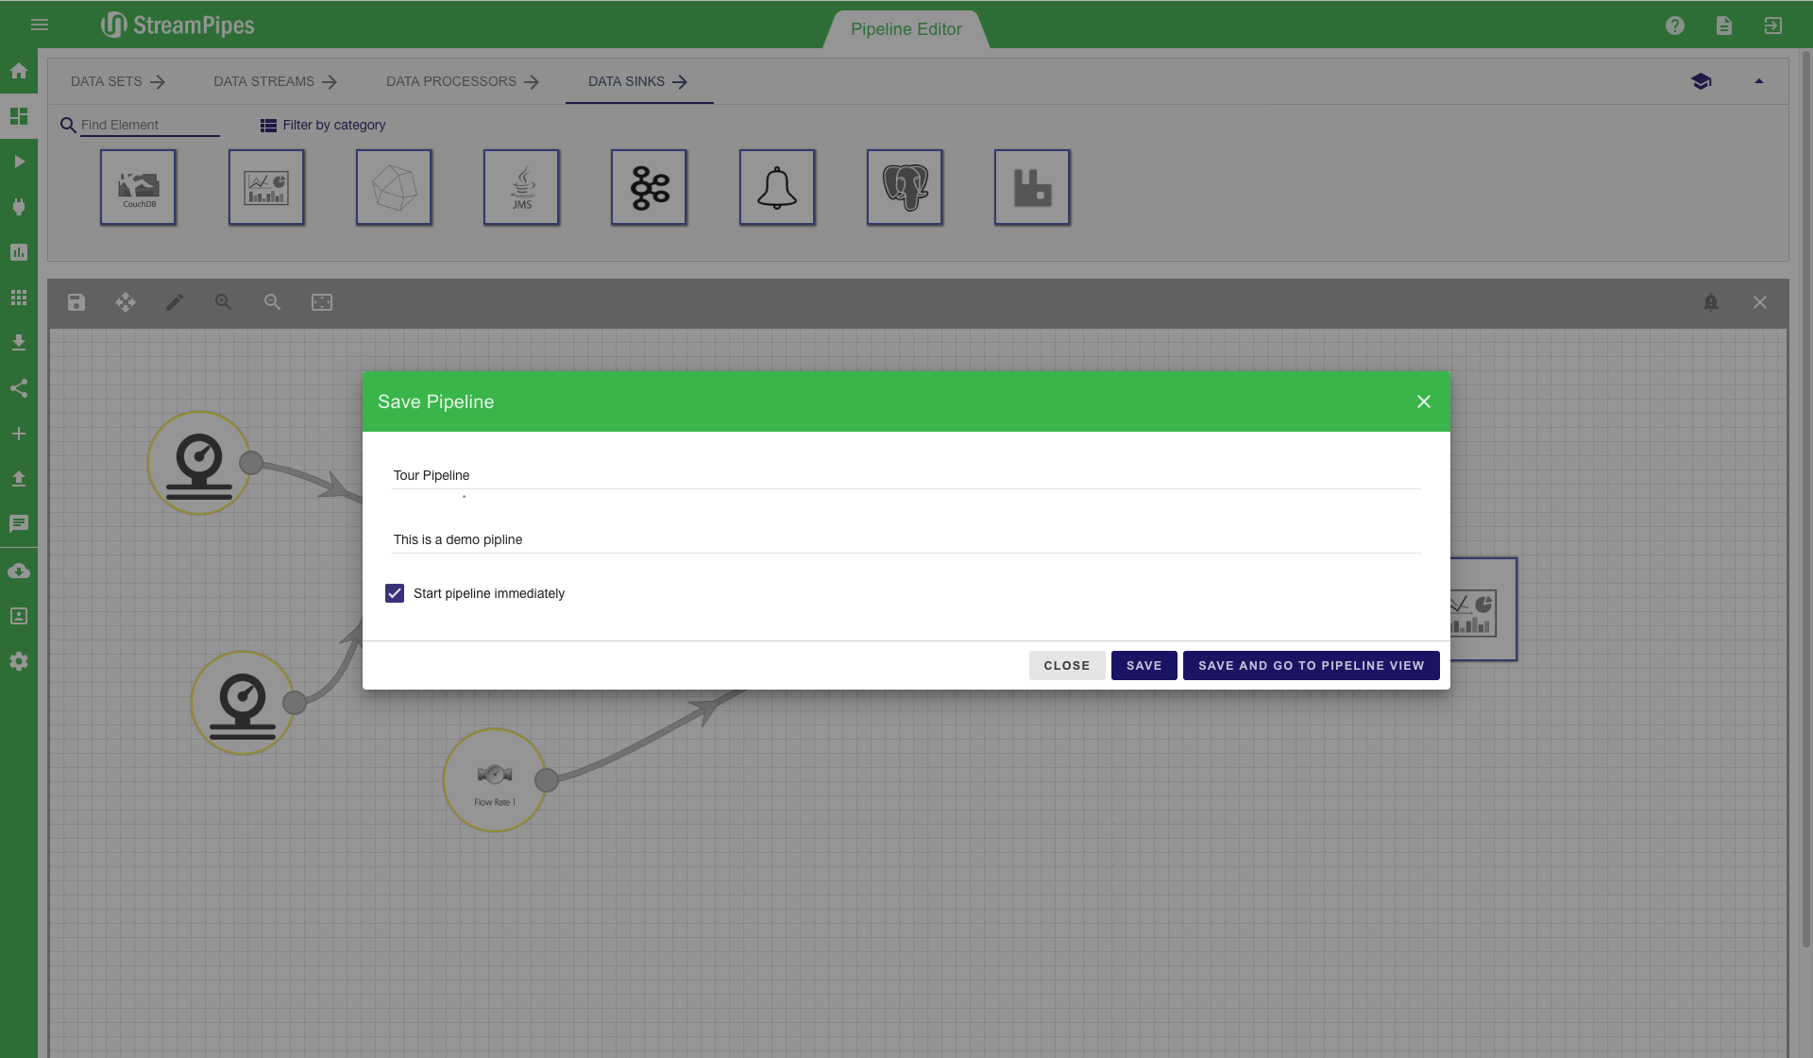Open the hamburger navigation menu
Screen dimensions: 1813x1058
pos(40,25)
